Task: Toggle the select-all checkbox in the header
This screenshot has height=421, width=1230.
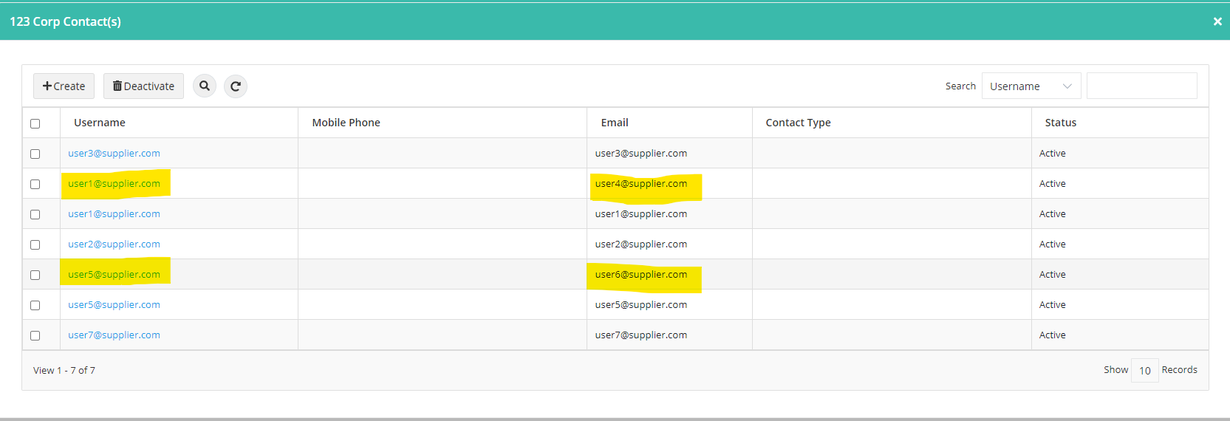Action: click(x=35, y=123)
